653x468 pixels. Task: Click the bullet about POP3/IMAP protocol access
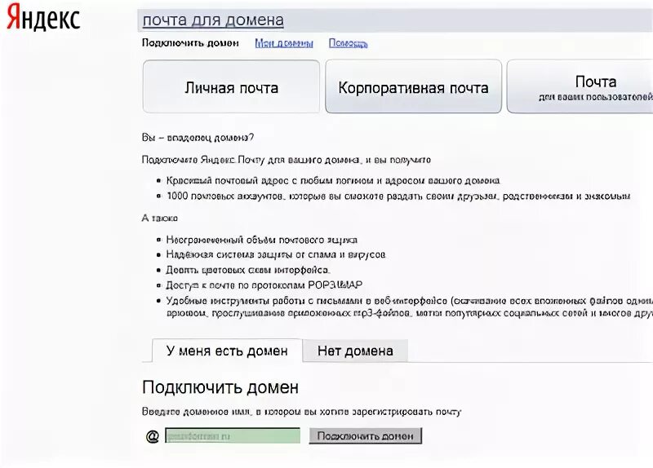(x=264, y=285)
